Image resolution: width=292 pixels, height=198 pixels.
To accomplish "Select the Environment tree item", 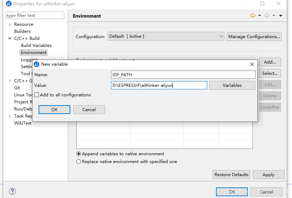I will coord(34,53).
